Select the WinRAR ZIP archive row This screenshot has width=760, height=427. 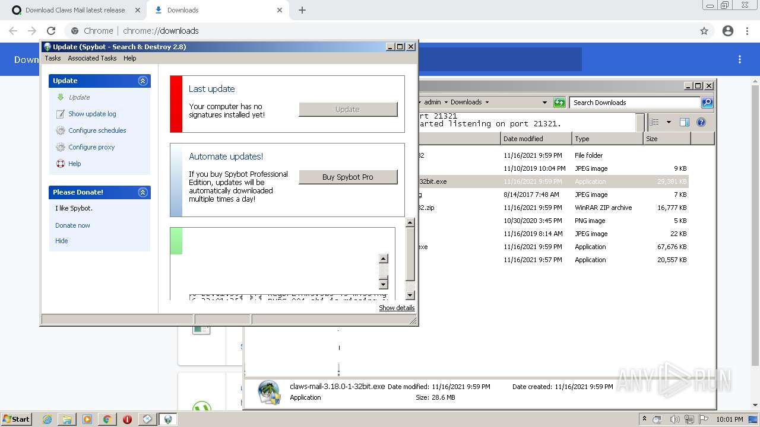click(555, 208)
